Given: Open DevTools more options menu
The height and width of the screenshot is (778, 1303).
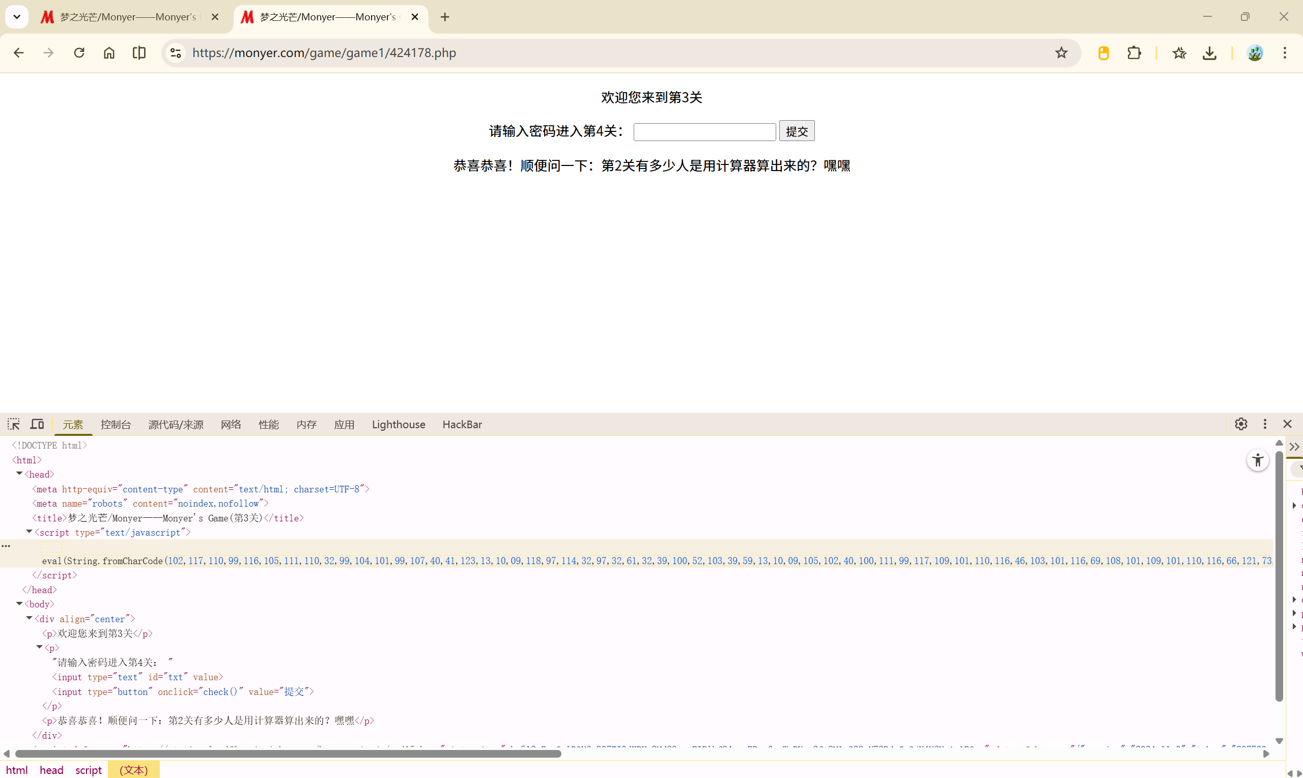Looking at the screenshot, I should pyautogui.click(x=1265, y=424).
